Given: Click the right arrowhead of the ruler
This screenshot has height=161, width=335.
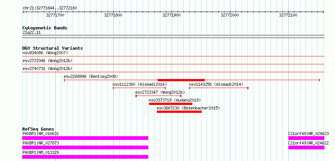Looking at the screenshot, I should pyautogui.click(x=323, y=12).
